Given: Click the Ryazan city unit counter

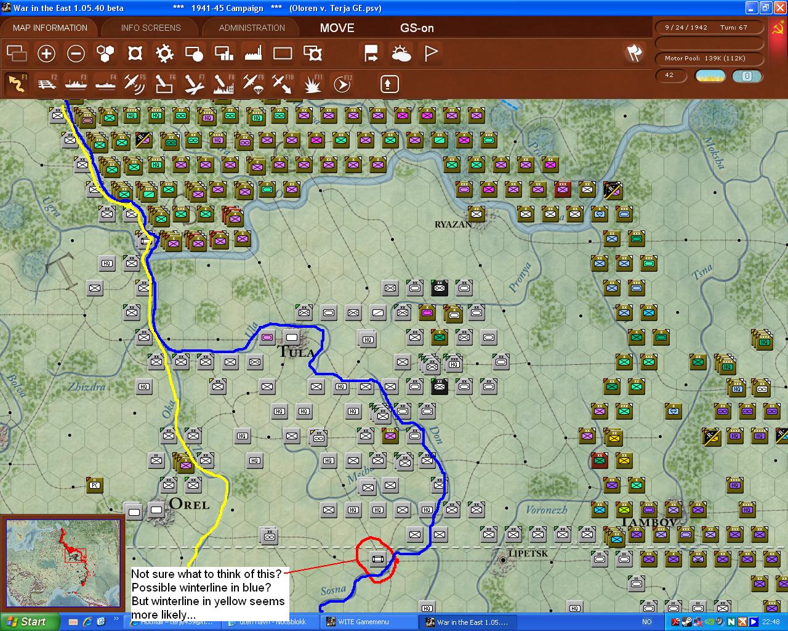Looking at the screenshot, I should tap(476, 214).
